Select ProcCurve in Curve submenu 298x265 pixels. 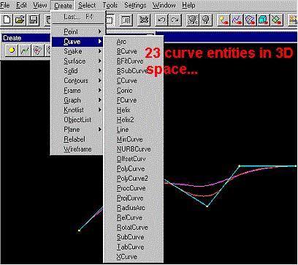click(134, 188)
